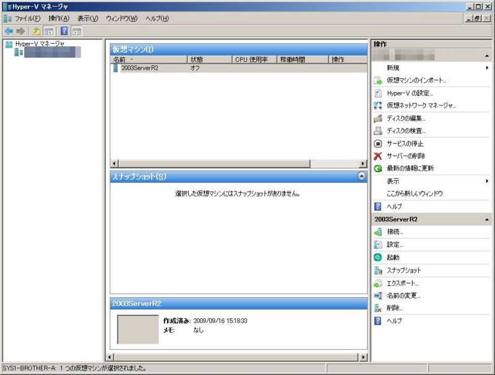Stop the service via サービスの停止
Screen dimensions: 495x375
(x=403, y=144)
